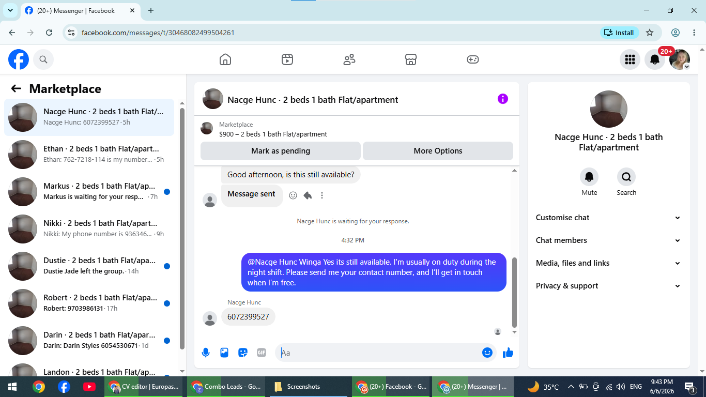706x397 pixels.
Task: Click the More Options button
Action: tap(438, 151)
